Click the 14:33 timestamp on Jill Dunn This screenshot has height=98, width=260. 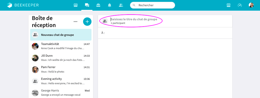coord(86,56)
